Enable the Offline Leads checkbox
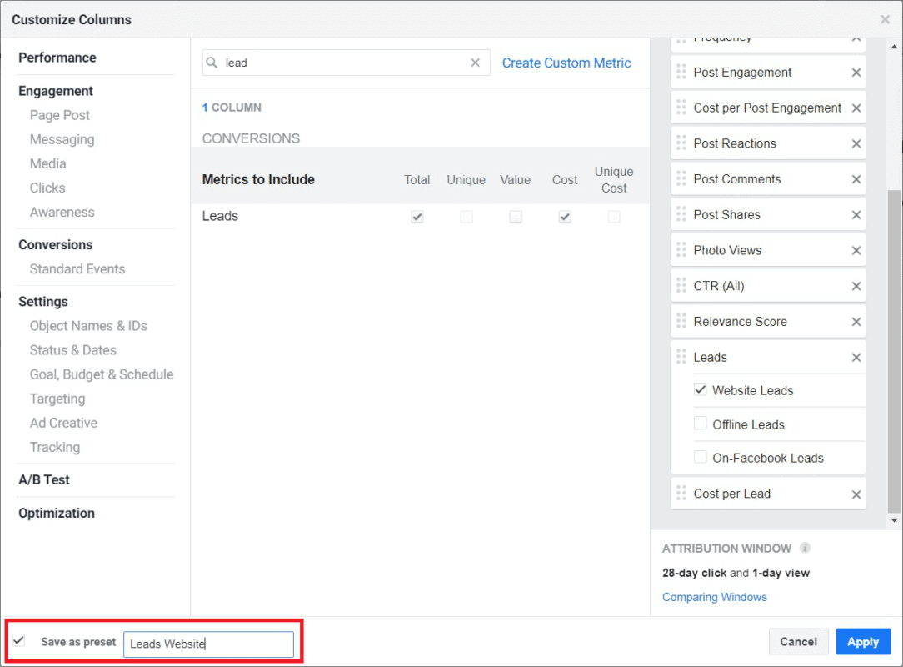The image size is (903, 667). tap(701, 424)
